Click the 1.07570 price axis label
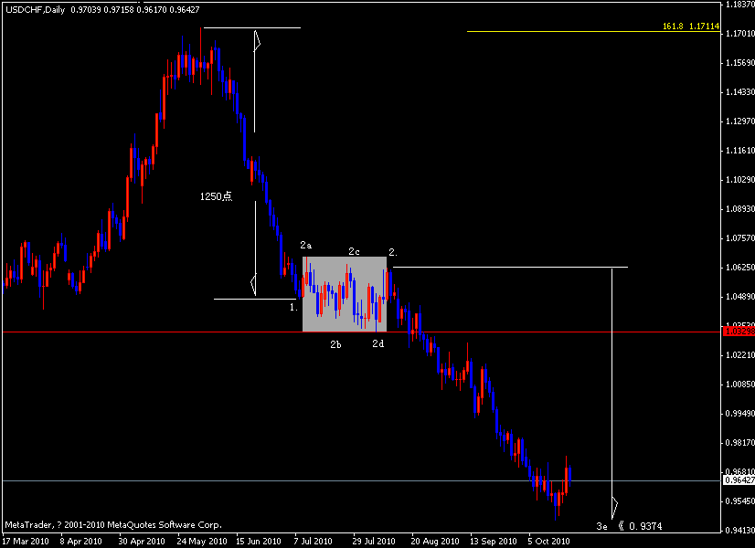Screen dimensions: 755x548 click(x=740, y=238)
